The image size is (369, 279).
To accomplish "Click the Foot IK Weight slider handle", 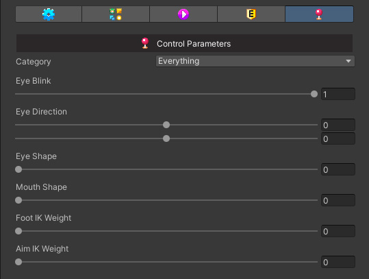I will click(x=18, y=231).
